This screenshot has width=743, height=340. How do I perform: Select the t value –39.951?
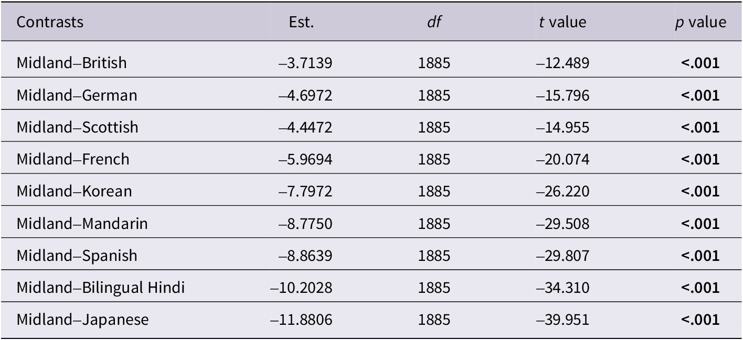click(562, 320)
